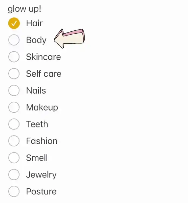This screenshot has height=204, width=189.
Task: Tick the Jewelry checkbox circle
Action: (14, 174)
